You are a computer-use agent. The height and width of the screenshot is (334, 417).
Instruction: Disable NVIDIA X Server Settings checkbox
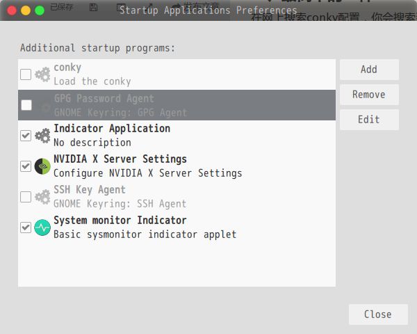click(x=26, y=166)
